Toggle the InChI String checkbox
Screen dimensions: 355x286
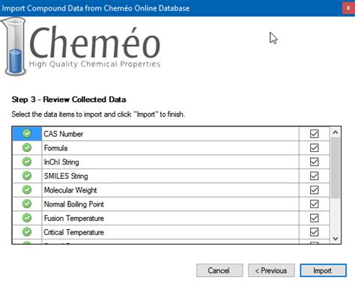click(x=314, y=162)
